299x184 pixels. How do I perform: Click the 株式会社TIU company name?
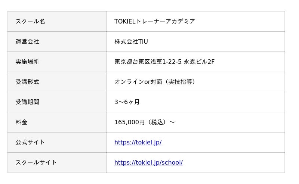(131, 41)
